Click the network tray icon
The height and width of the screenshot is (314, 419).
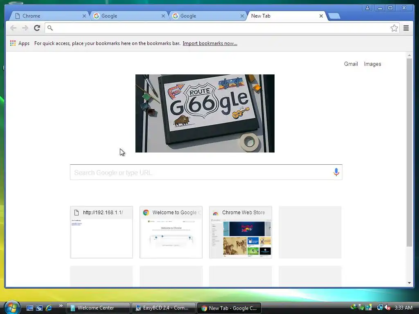click(x=380, y=307)
